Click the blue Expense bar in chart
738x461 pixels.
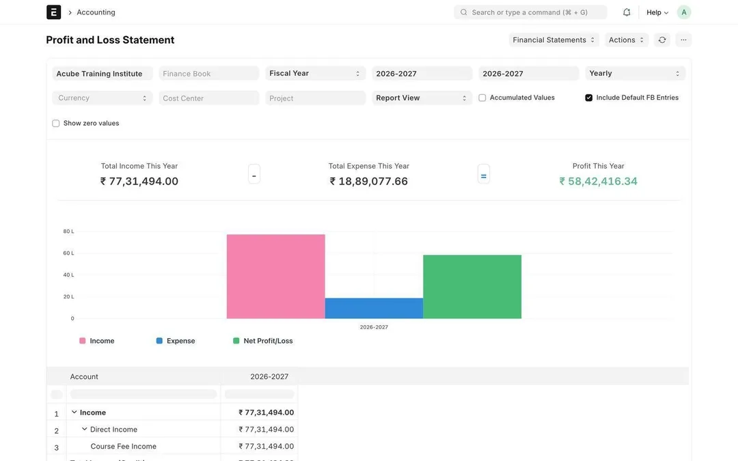tap(374, 308)
